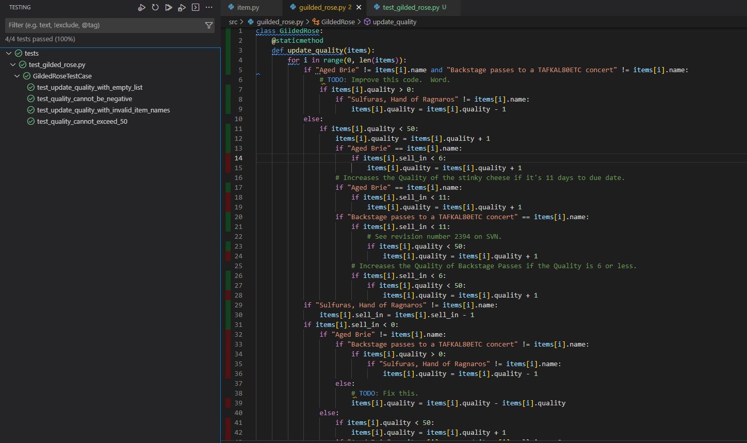This screenshot has height=443, width=747.
Task: Collapse the tests root node
Action: point(9,53)
